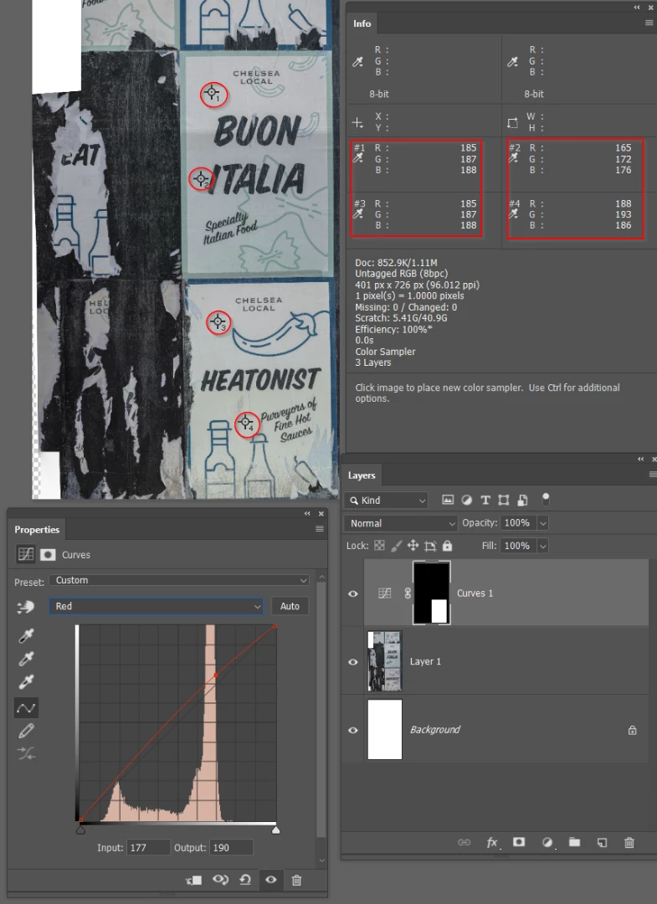Select the on-image targeted adjustment hand tool
Viewport: 657px width, 904px height.
pos(26,607)
